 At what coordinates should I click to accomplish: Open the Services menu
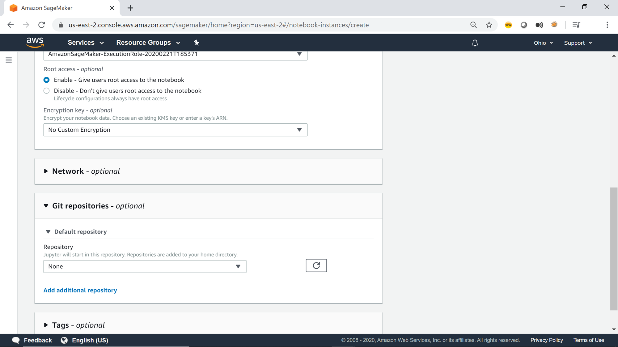(x=85, y=43)
